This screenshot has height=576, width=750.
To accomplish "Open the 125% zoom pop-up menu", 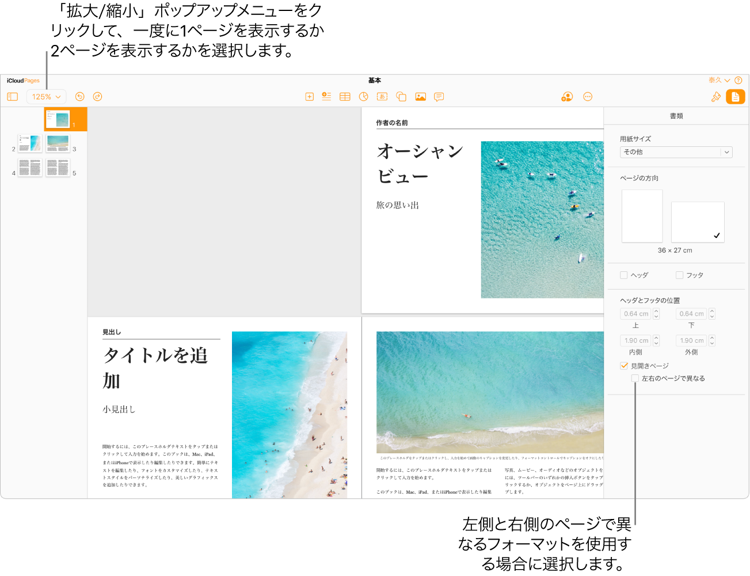I will (x=46, y=97).
